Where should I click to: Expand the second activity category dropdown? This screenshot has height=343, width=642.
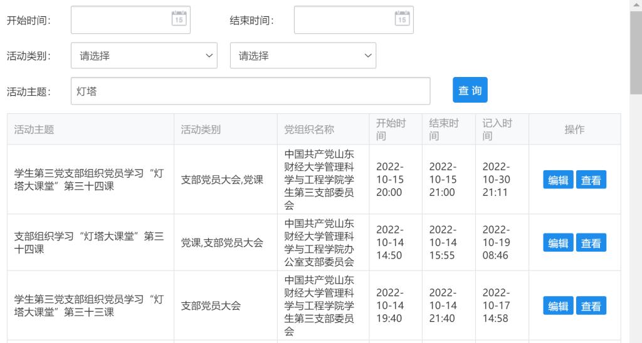pos(303,56)
